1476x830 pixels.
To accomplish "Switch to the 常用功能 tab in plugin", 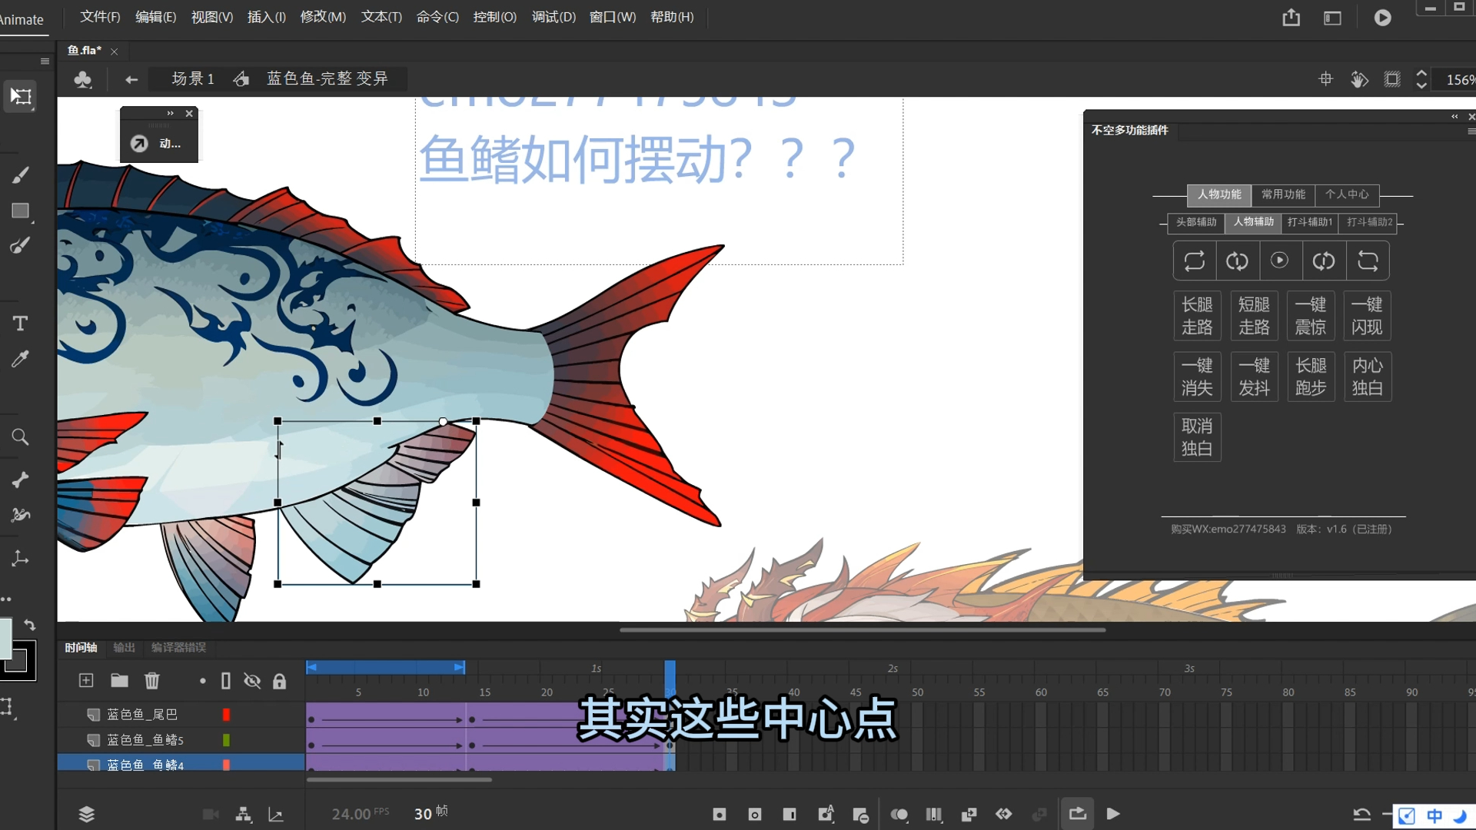I will (1283, 194).
